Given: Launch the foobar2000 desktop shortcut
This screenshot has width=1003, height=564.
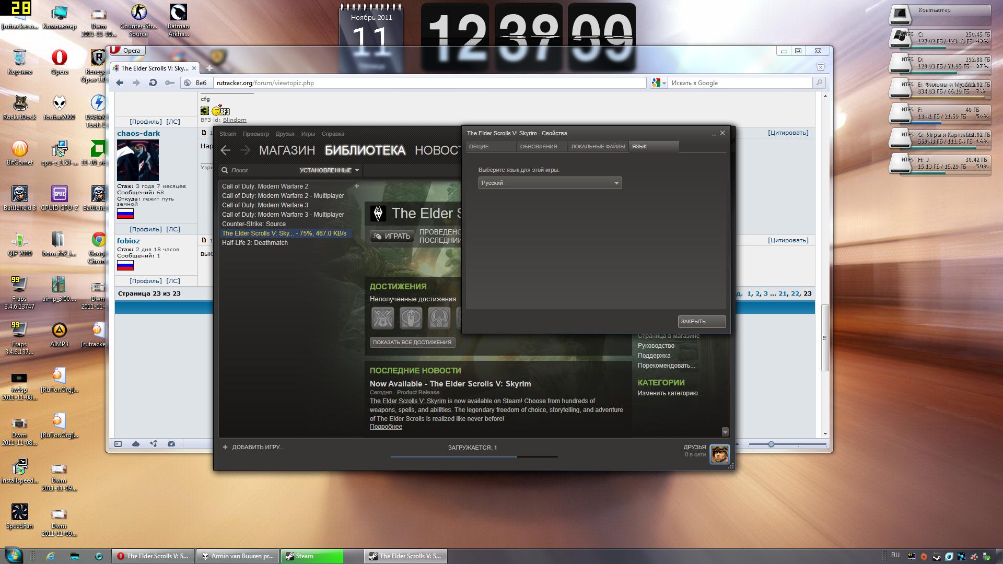Looking at the screenshot, I should click(59, 107).
